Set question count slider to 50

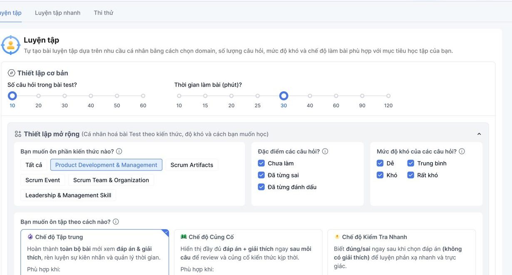pyautogui.click(x=117, y=96)
